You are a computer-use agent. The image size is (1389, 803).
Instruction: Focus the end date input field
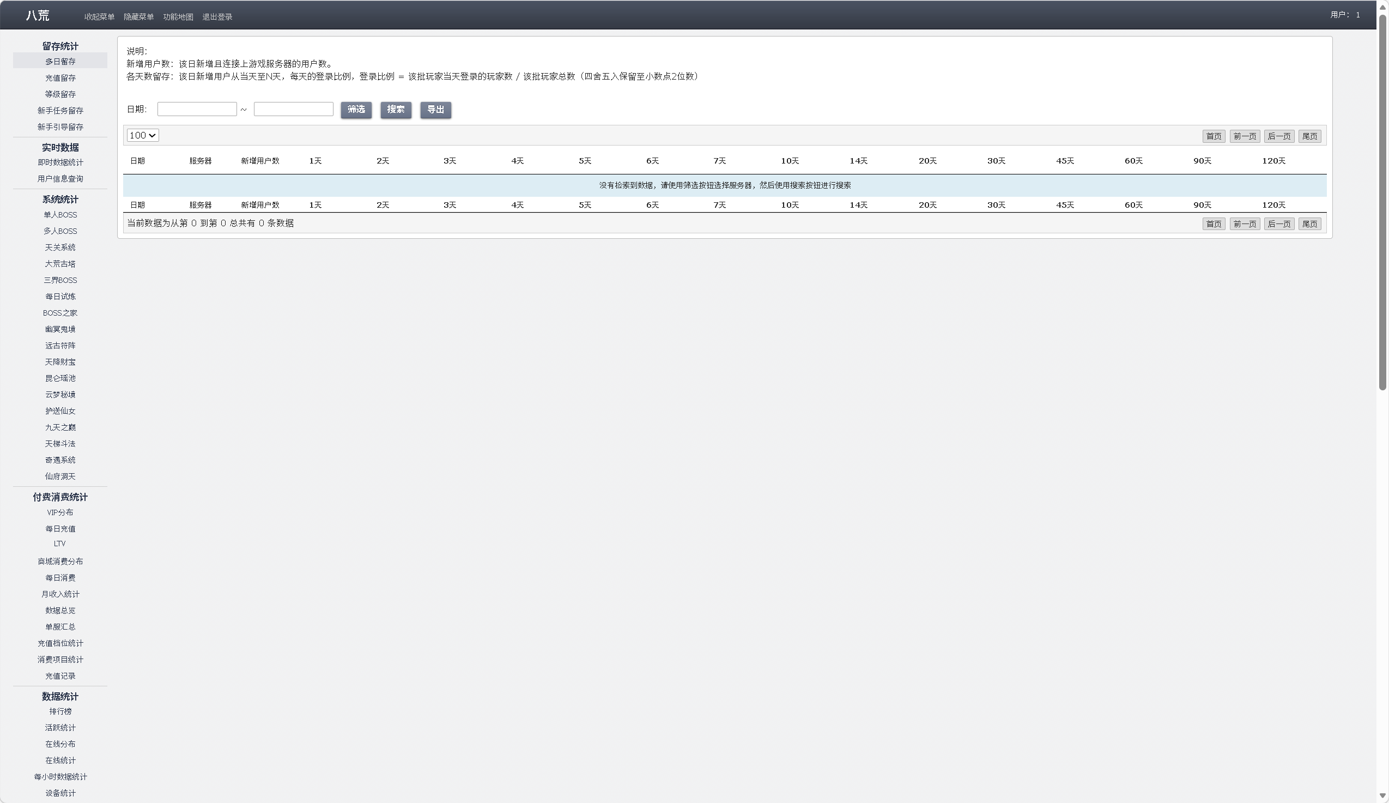click(x=293, y=109)
